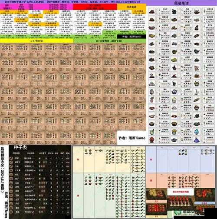The width and height of the screenshot is (217, 219).
Task: Click the orange header block at the recipe list's top-right
Action: point(132,7)
